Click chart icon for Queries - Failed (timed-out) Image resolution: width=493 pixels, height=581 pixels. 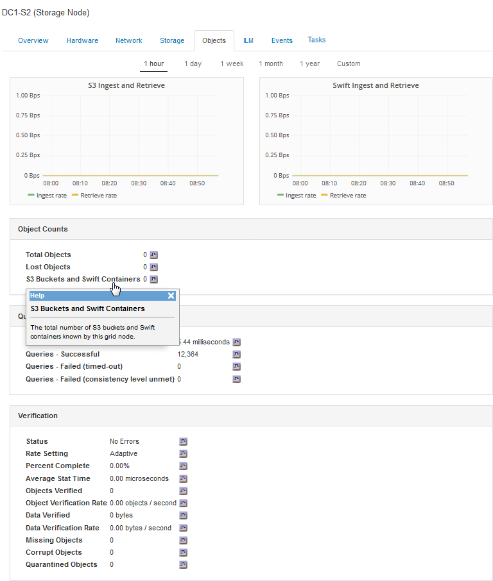point(236,366)
